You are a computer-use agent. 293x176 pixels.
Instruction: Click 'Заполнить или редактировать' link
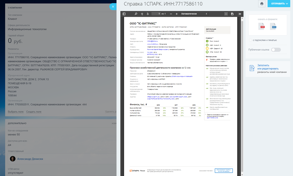268,67
